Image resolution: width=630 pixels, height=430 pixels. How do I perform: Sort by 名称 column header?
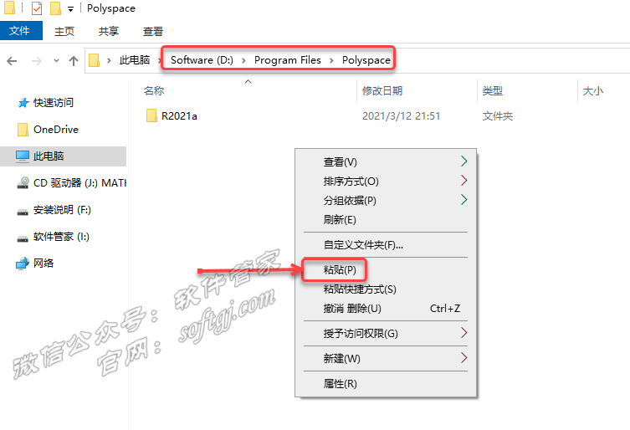[x=154, y=91]
